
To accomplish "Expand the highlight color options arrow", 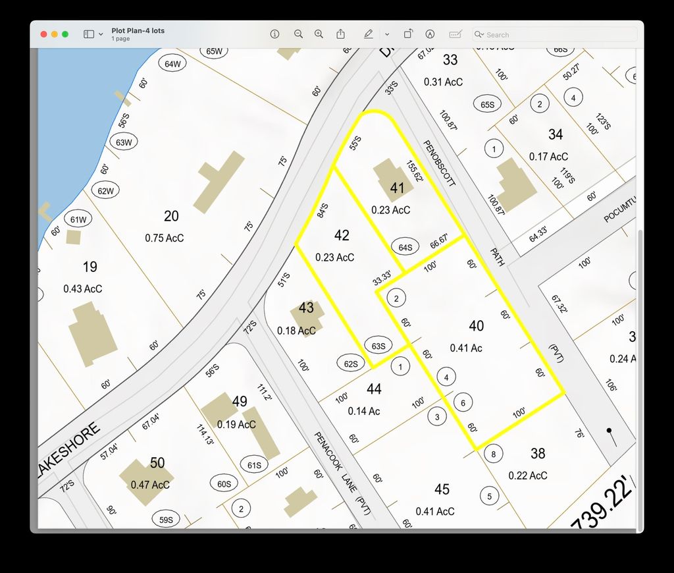I will [387, 34].
